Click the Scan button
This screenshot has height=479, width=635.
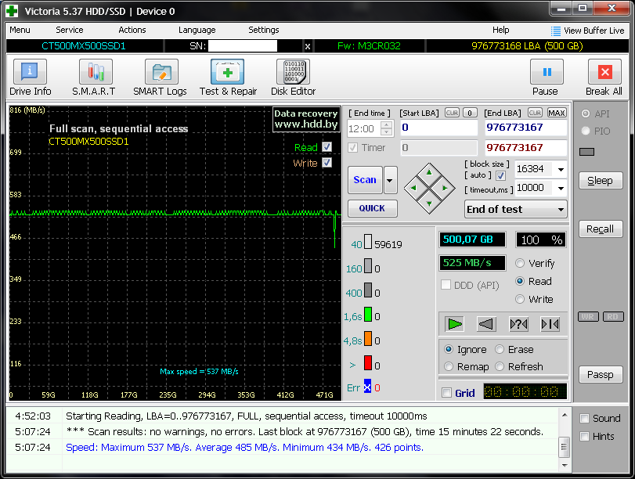tap(365, 180)
